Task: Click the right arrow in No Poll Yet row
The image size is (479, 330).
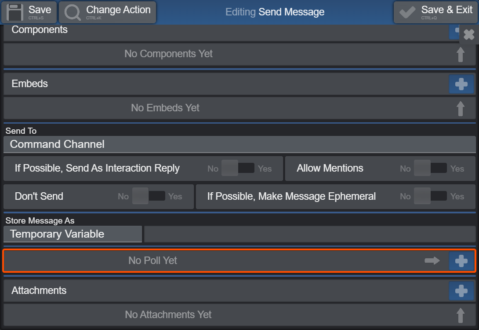Action: (432, 260)
